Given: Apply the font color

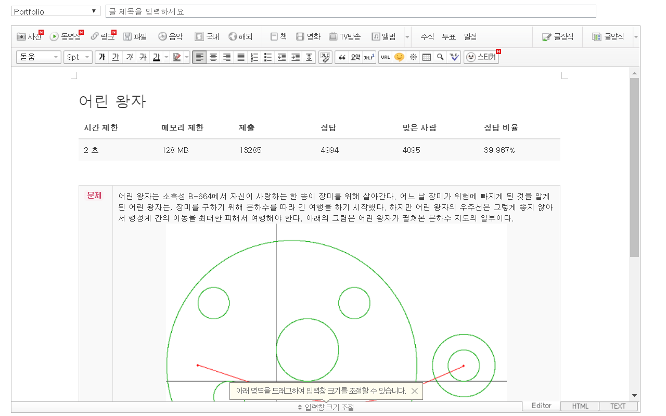Looking at the screenshot, I should [156, 57].
